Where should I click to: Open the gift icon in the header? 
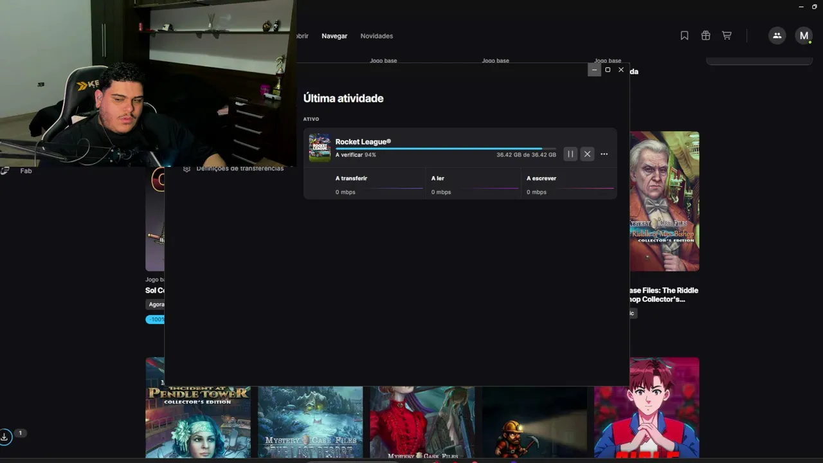[705, 36]
